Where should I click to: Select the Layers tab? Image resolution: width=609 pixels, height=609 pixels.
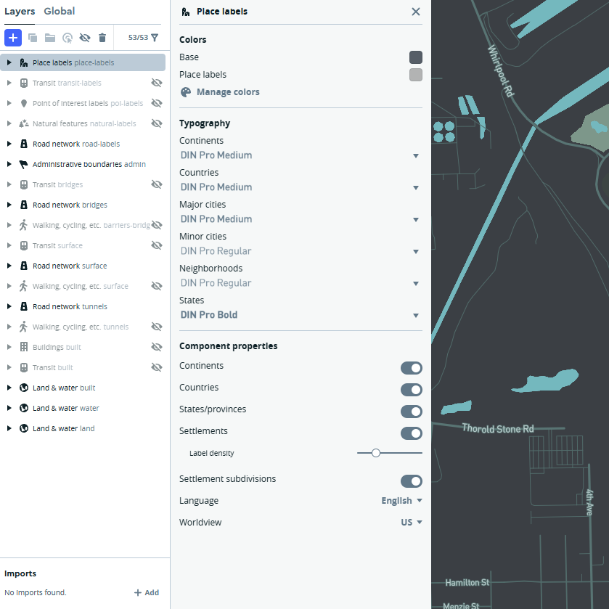coord(20,11)
